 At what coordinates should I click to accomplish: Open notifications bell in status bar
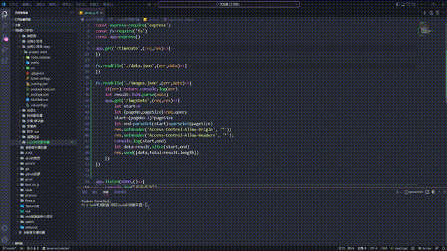(x=443, y=248)
